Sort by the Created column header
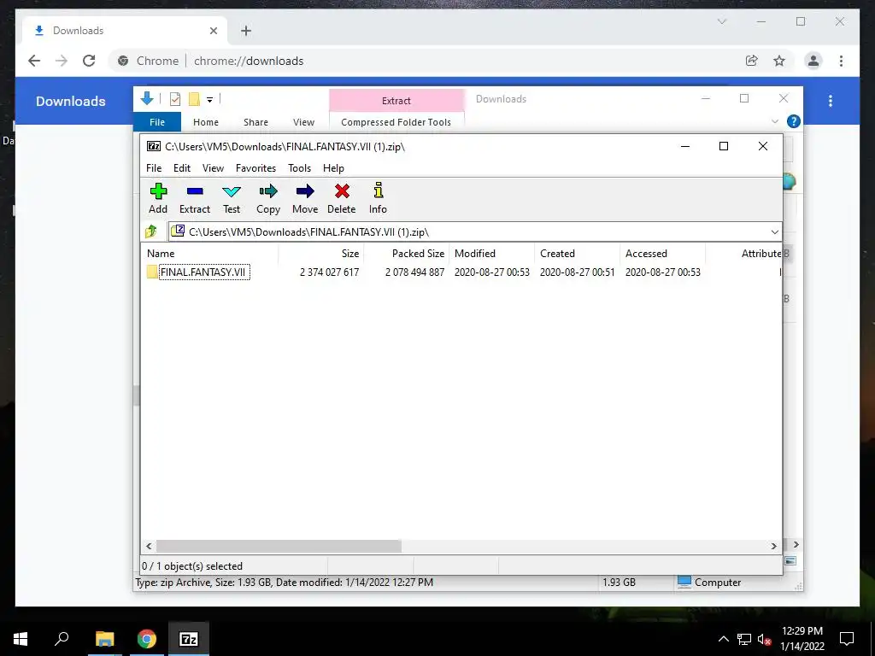 tap(577, 253)
